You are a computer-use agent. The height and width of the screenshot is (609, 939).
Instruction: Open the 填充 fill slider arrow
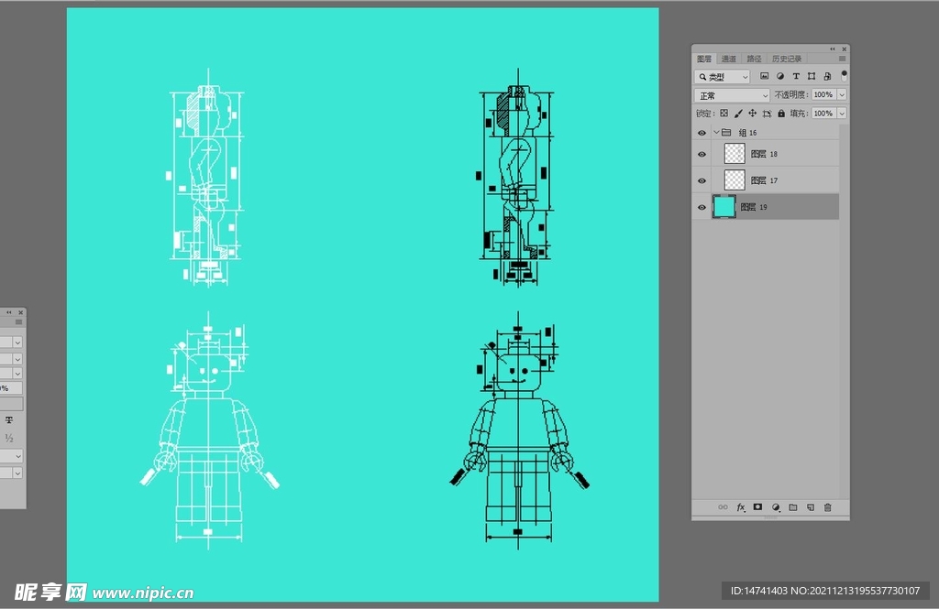[x=842, y=113]
